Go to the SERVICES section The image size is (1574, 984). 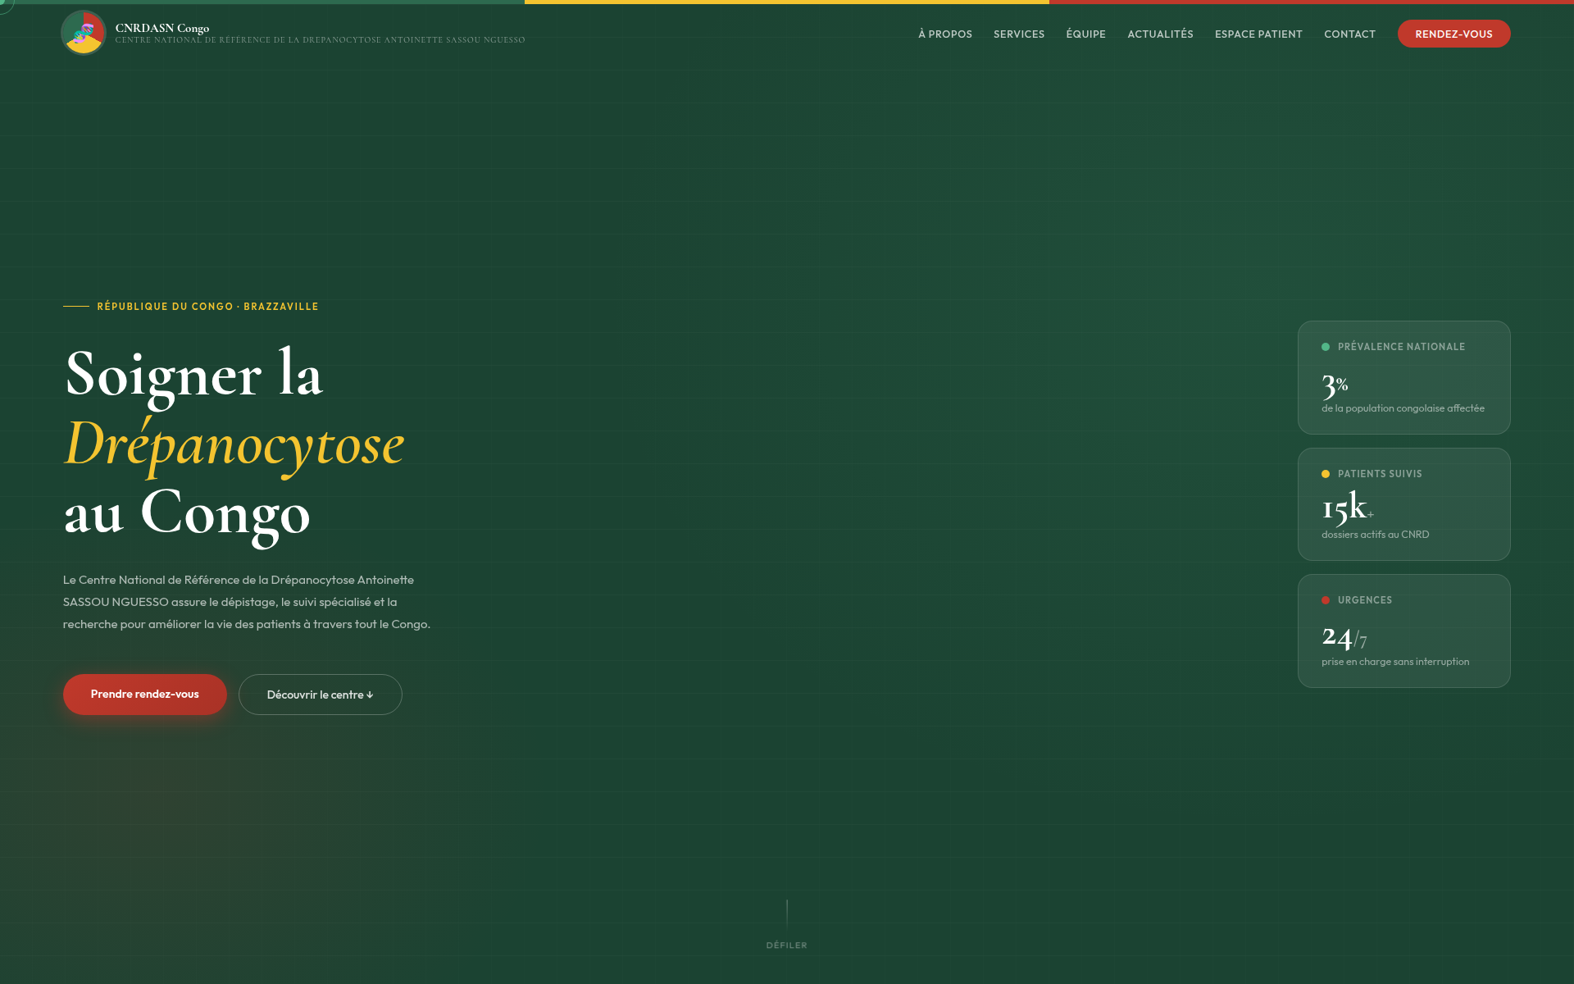click(1019, 34)
